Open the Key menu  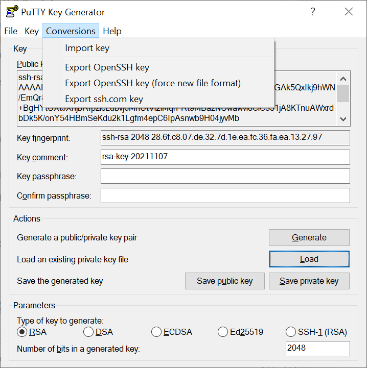32,31
